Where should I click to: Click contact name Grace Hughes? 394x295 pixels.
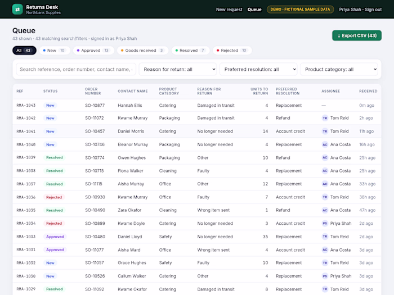(x=132, y=263)
